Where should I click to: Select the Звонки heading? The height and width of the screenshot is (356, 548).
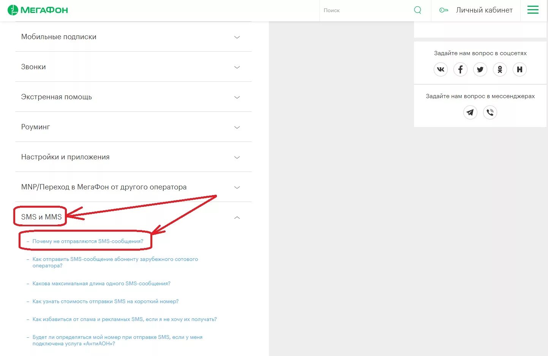pos(33,67)
